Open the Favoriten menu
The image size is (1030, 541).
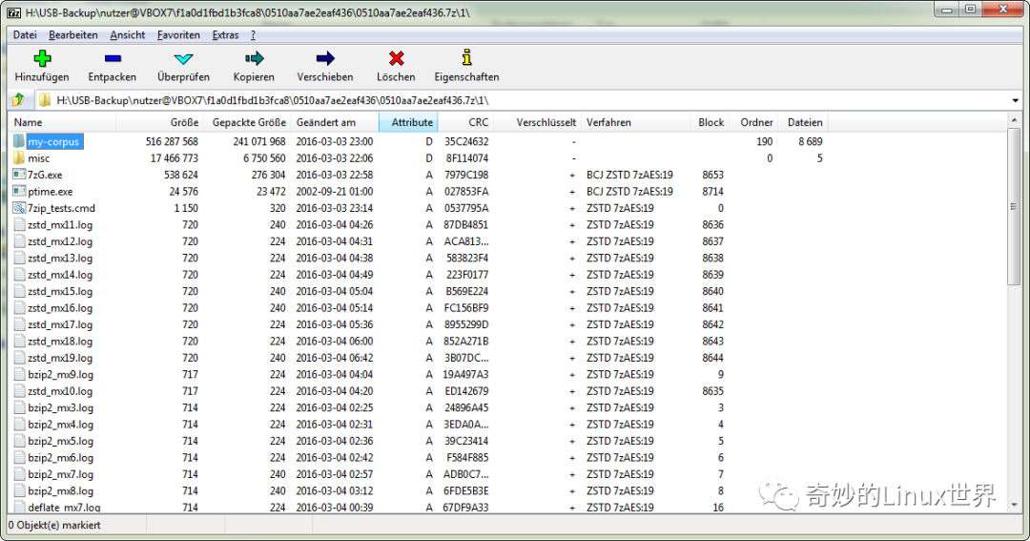[x=178, y=35]
